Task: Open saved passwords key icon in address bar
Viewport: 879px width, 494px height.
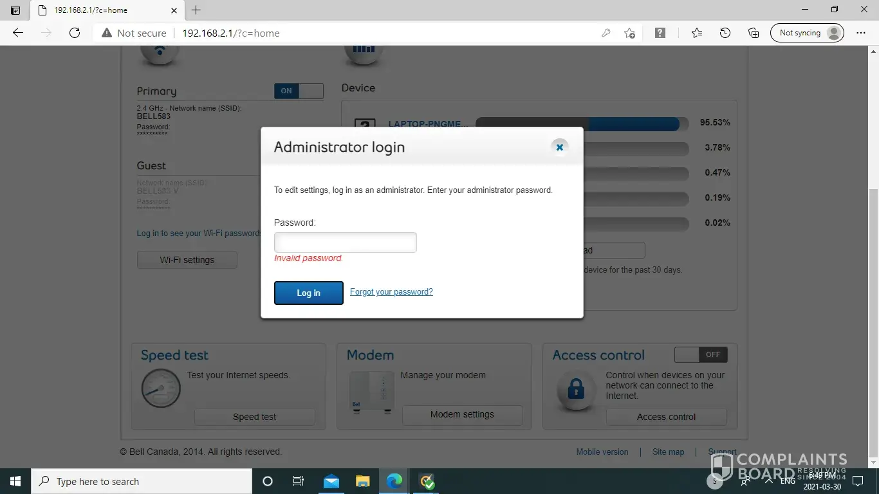Action: [x=606, y=33]
